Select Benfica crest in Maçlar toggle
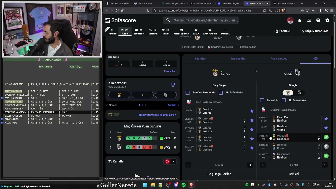 288,92
